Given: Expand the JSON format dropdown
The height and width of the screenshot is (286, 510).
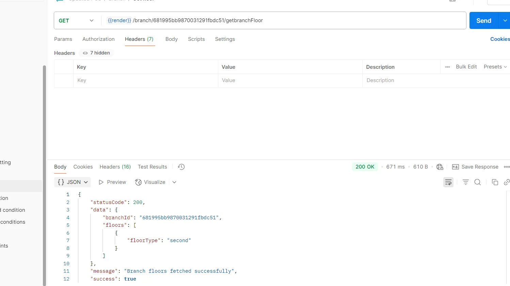Looking at the screenshot, I should coord(73,182).
